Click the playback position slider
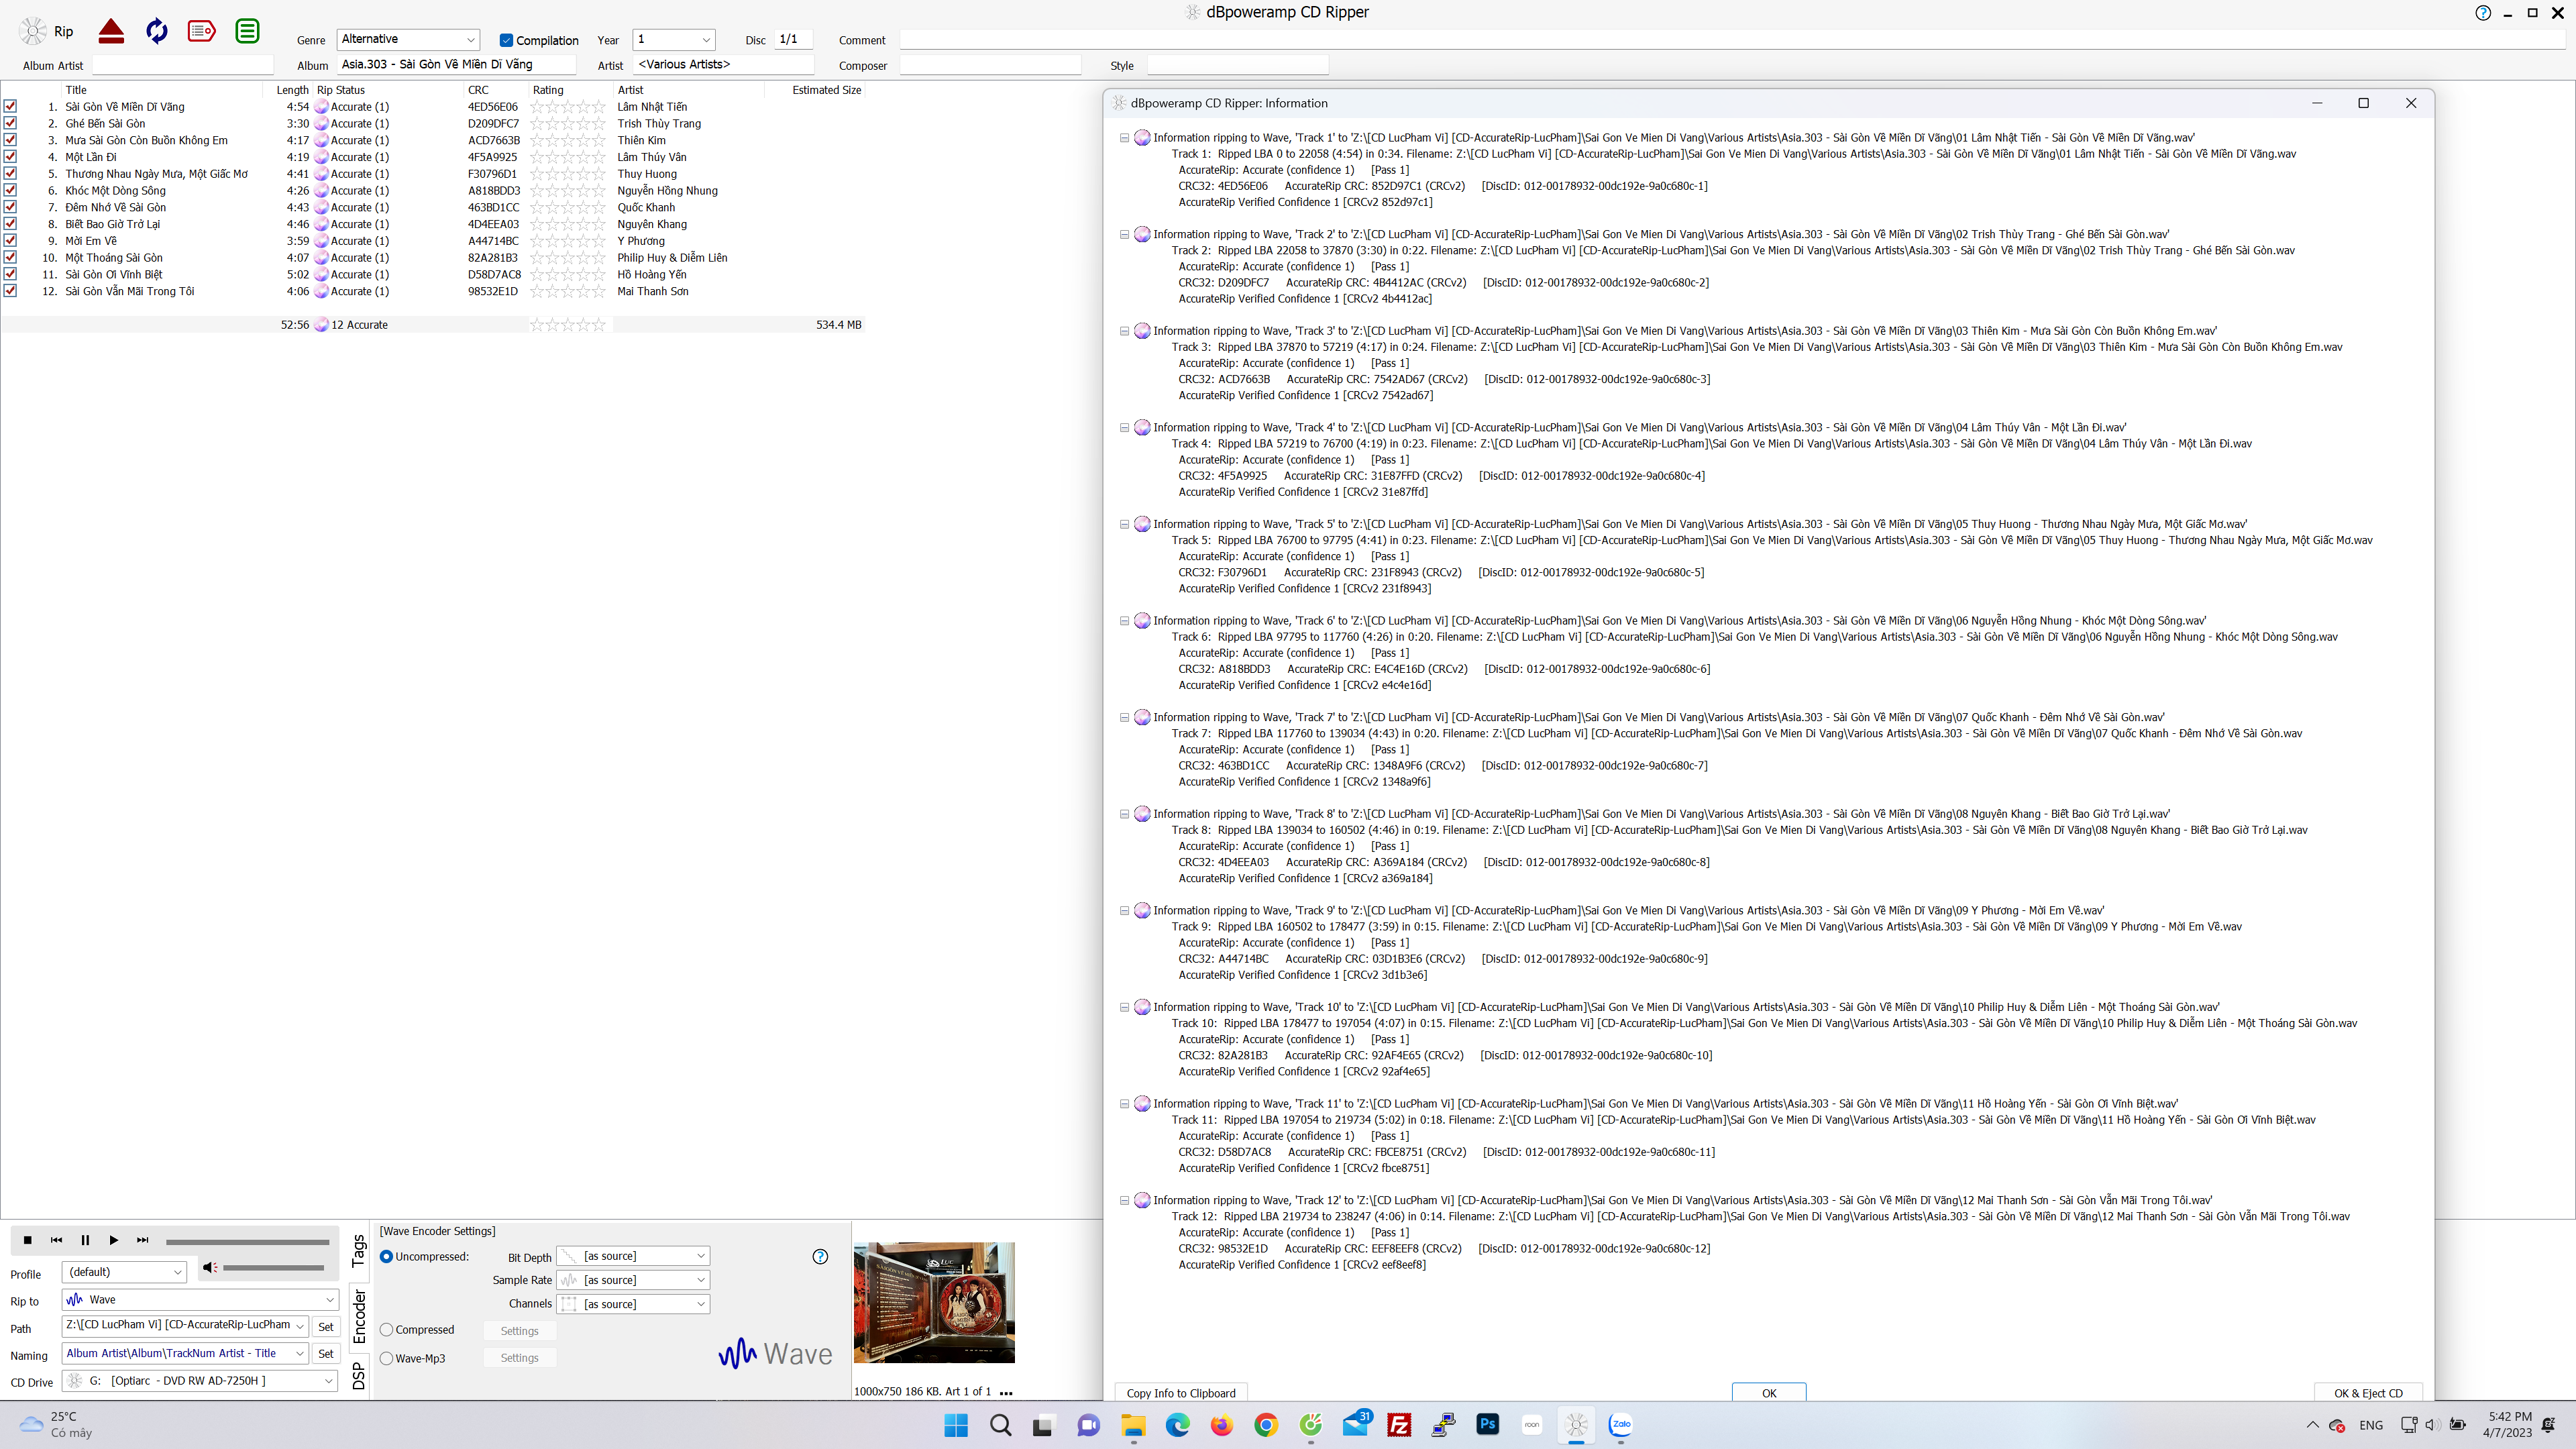 point(247,1241)
